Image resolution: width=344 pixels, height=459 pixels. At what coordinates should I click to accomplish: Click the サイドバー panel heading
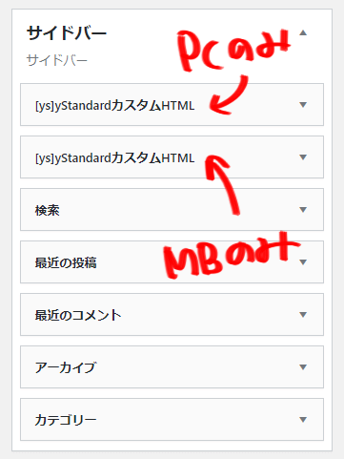(x=67, y=33)
